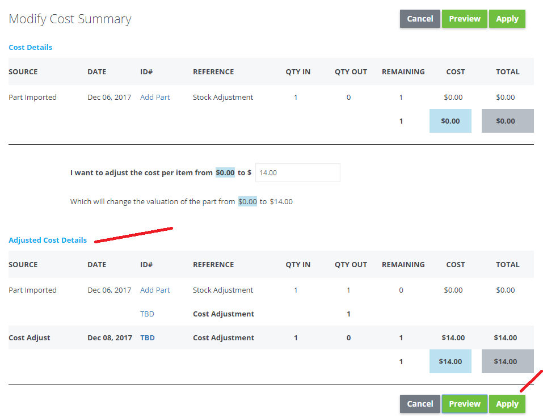Click TOTAL header in Adjusted Cost Details table
Screen dimensions: 543x418
pyautogui.click(x=508, y=264)
